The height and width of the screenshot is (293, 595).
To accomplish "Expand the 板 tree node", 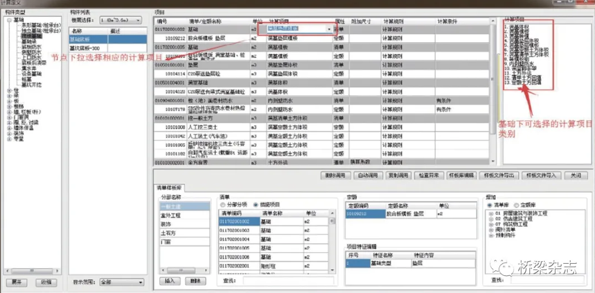I will (10, 101).
